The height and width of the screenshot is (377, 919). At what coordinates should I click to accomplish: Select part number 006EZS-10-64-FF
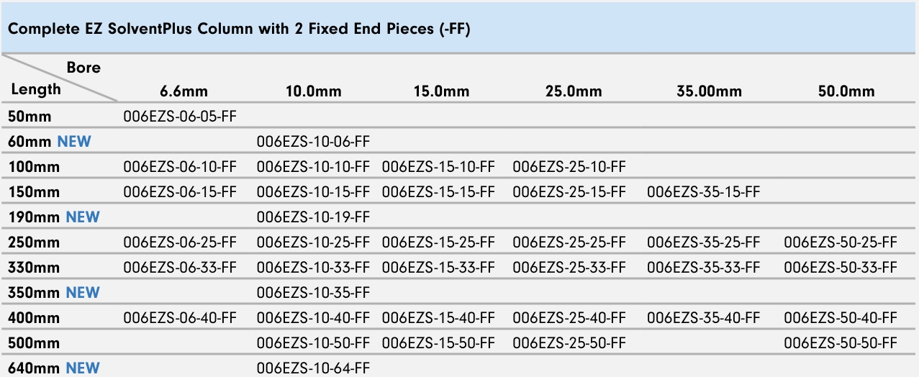click(x=313, y=368)
